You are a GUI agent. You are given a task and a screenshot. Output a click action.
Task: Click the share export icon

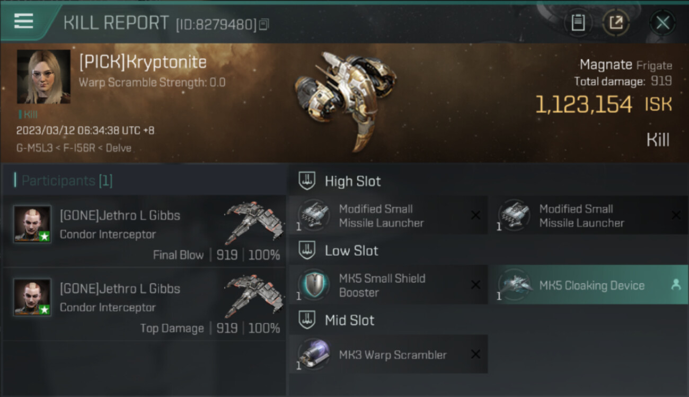(616, 23)
